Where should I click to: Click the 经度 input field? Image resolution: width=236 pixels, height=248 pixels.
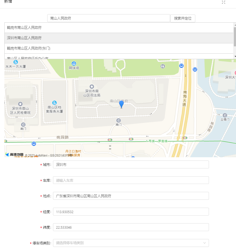(131, 212)
